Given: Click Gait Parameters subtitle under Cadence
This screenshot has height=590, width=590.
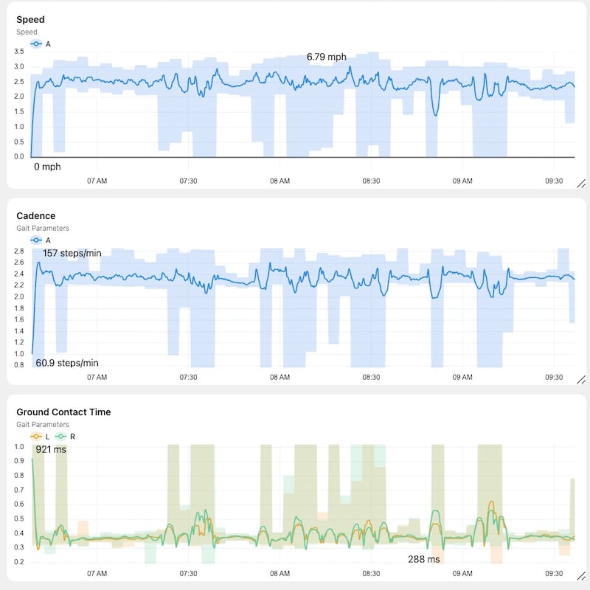Looking at the screenshot, I should (43, 228).
